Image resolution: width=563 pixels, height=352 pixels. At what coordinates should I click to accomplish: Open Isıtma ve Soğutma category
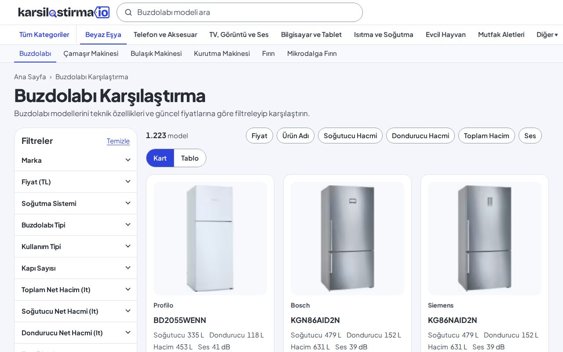click(384, 34)
